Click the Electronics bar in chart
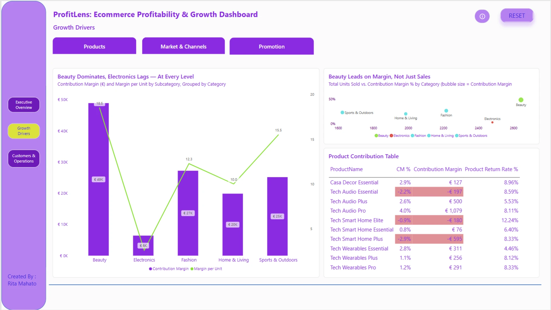551x310 pixels. tap(143, 246)
